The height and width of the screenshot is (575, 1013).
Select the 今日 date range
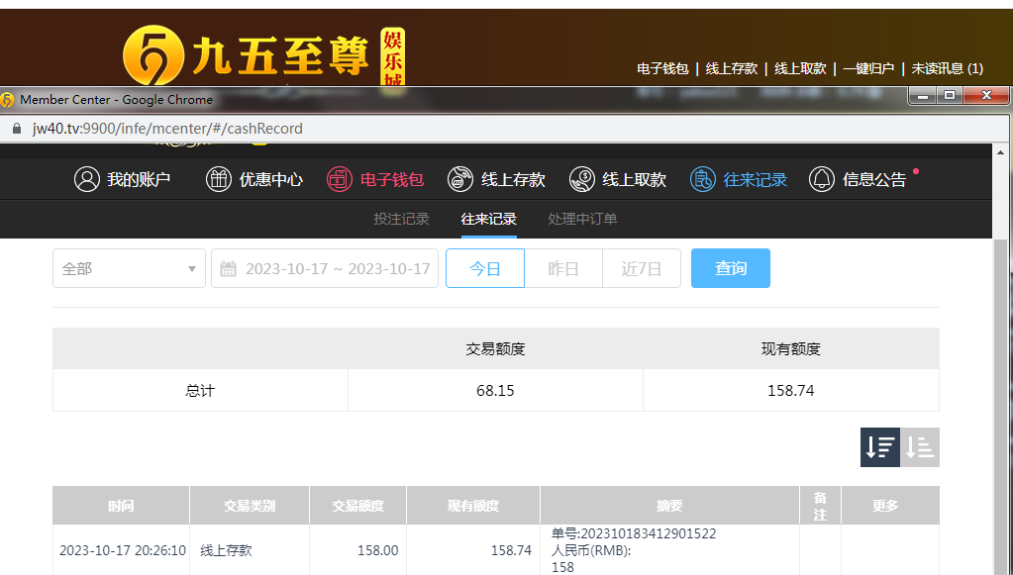[x=485, y=268]
